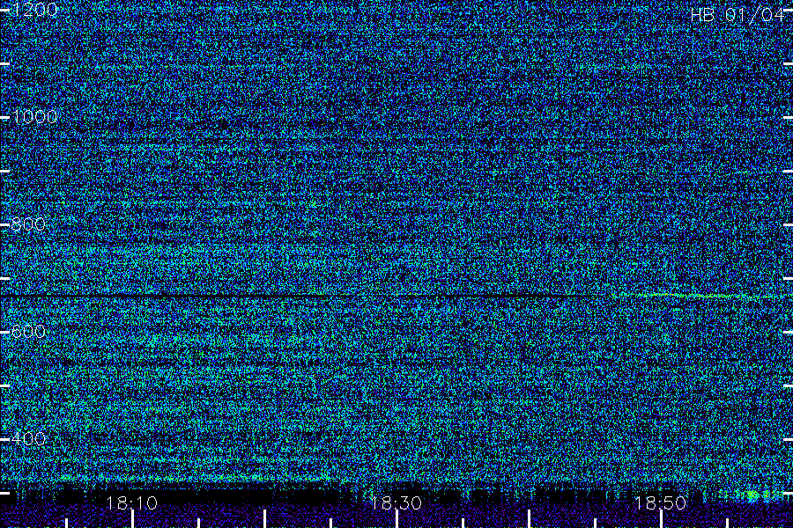Click the 800 frequency axis label
The image size is (793, 528).
pos(28,224)
